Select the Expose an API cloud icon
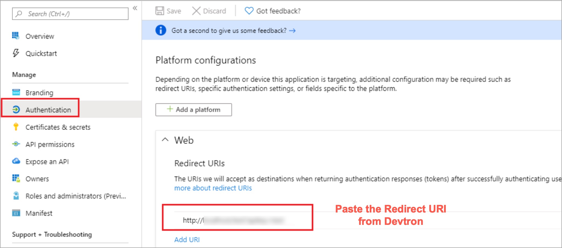This screenshot has height=248, width=562. click(16, 161)
